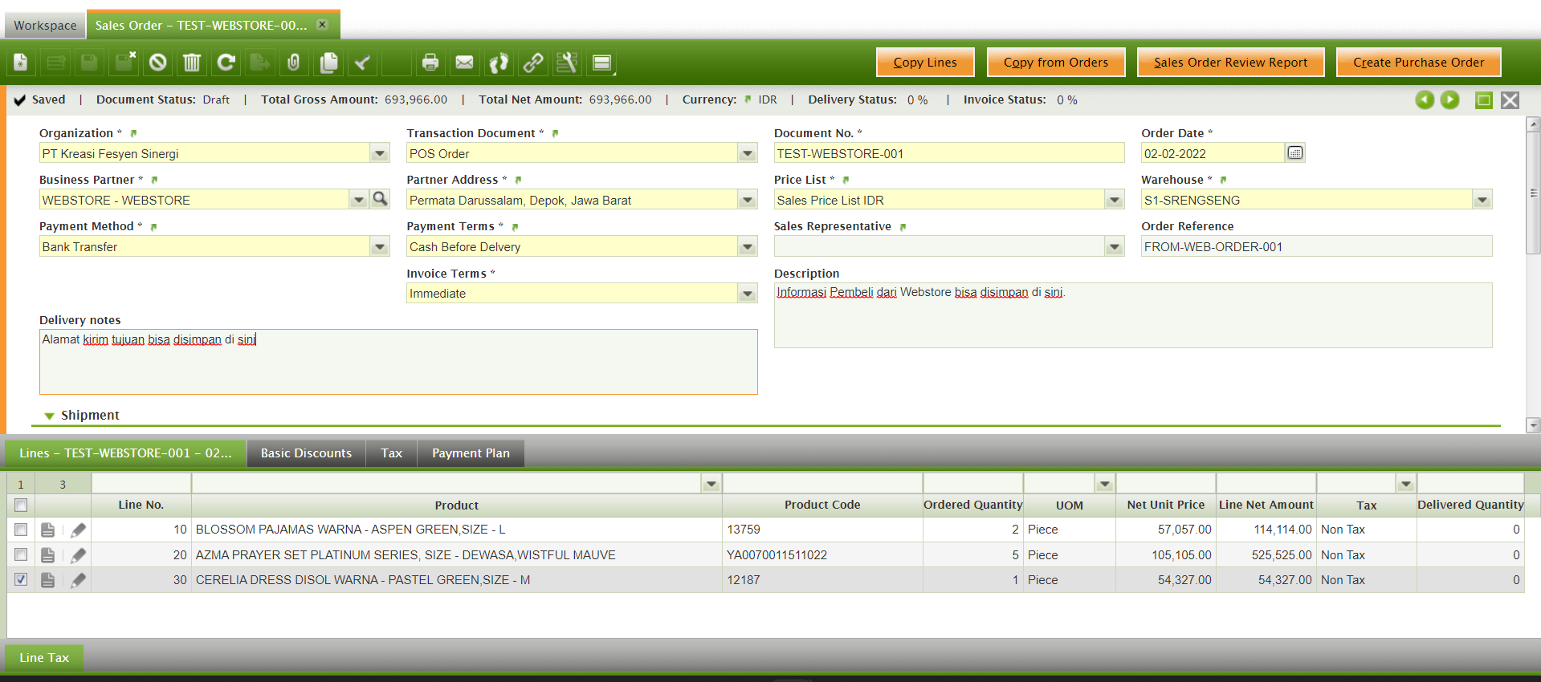Click the Linked Items chain icon
This screenshot has width=1541, height=682.
point(533,63)
